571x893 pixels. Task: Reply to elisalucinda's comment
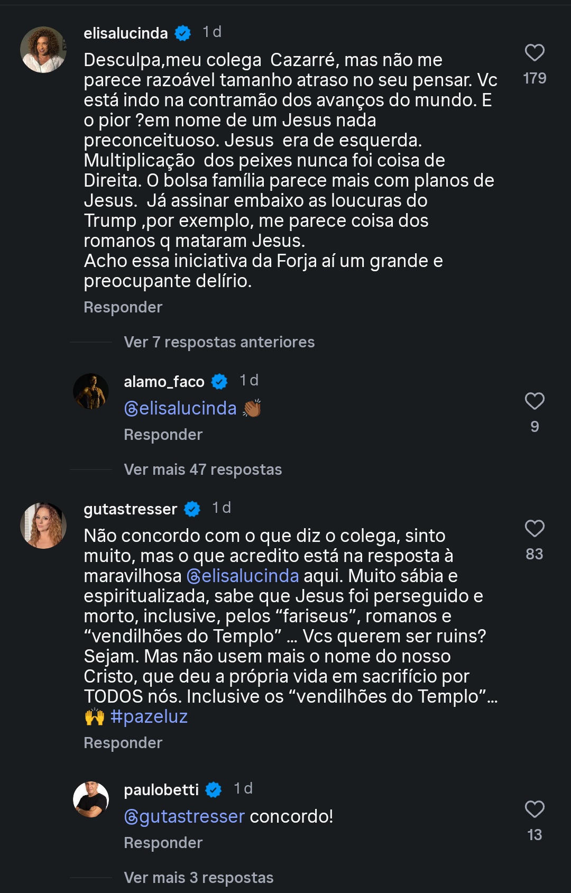pos(123,308)
